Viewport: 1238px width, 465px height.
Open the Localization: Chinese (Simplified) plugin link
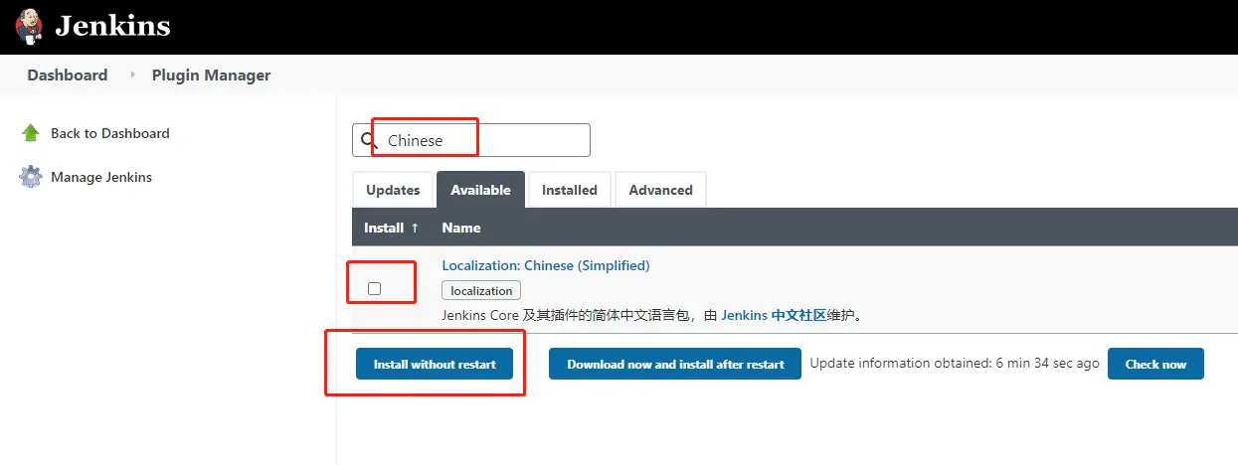(546, 265)
